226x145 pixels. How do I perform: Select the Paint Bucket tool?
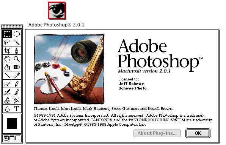[7, 67]
